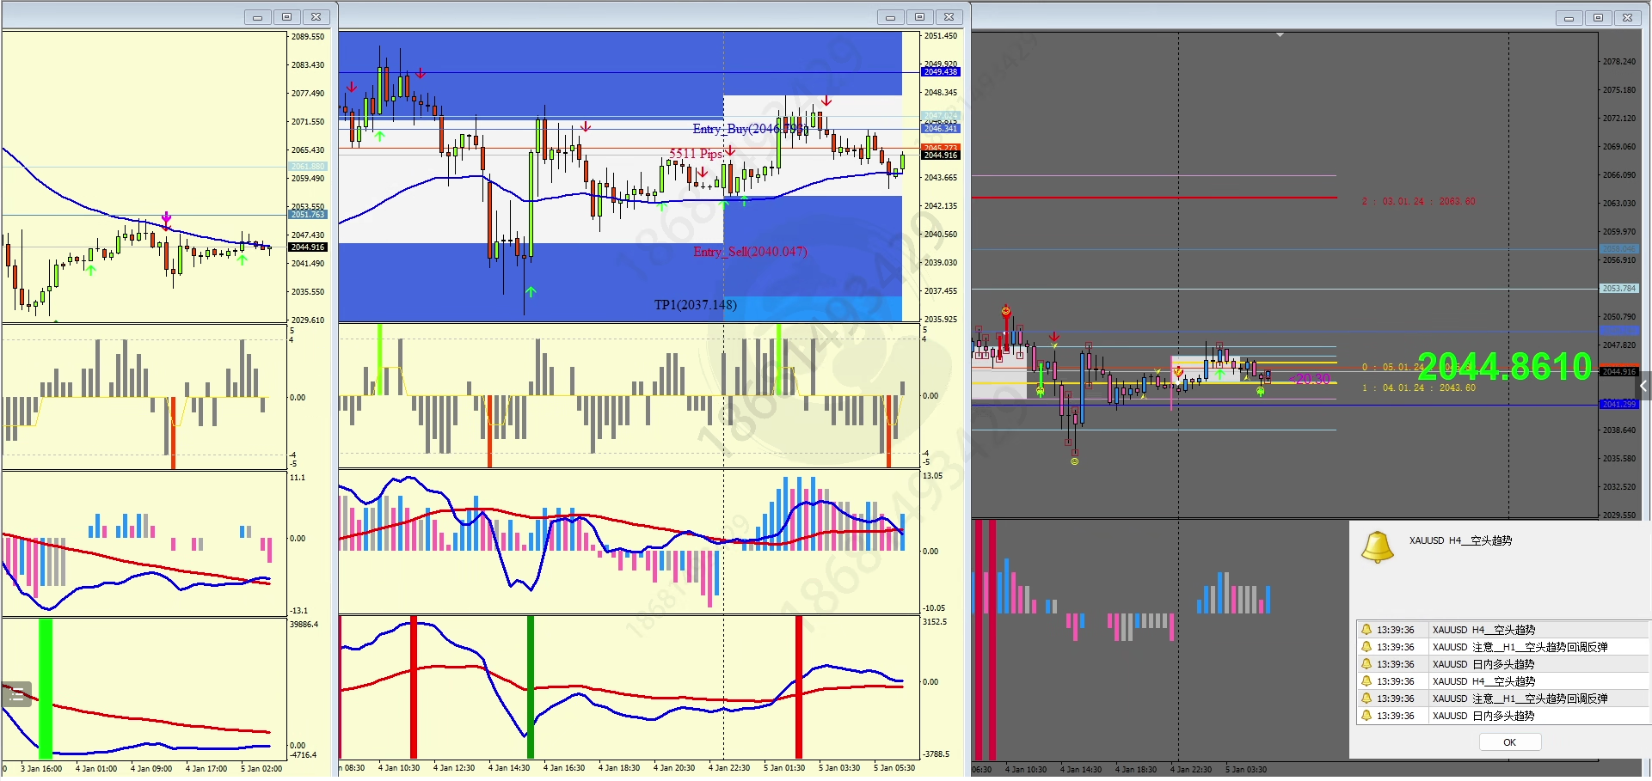Click the large bell icon in the alert dialog

[1377, 547]
